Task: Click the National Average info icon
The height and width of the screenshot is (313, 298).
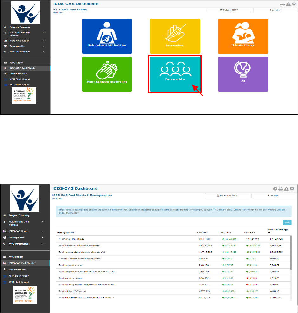Action: 269,233
